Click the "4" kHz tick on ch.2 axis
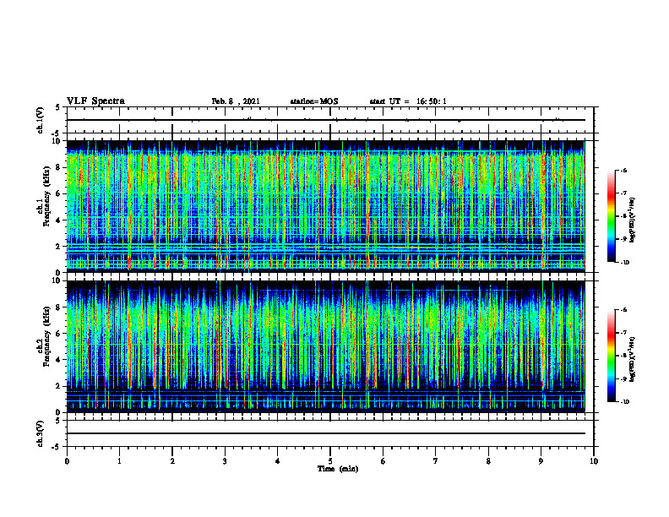 [x=59, y=360]
